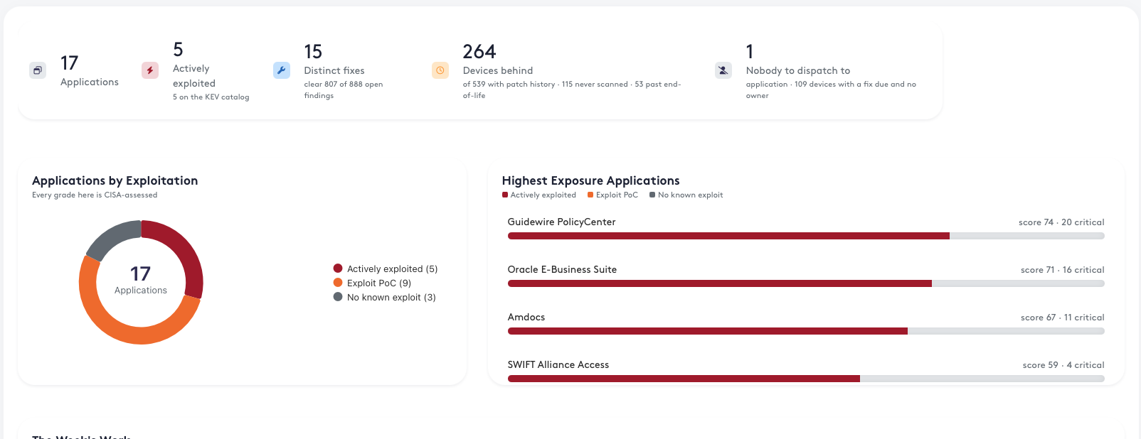
Task: Click the red Actively exploited legend swatch above bars
Action: [505, 195]
